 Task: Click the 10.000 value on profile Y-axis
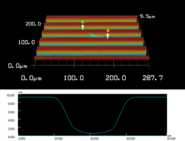coord(11,95)
